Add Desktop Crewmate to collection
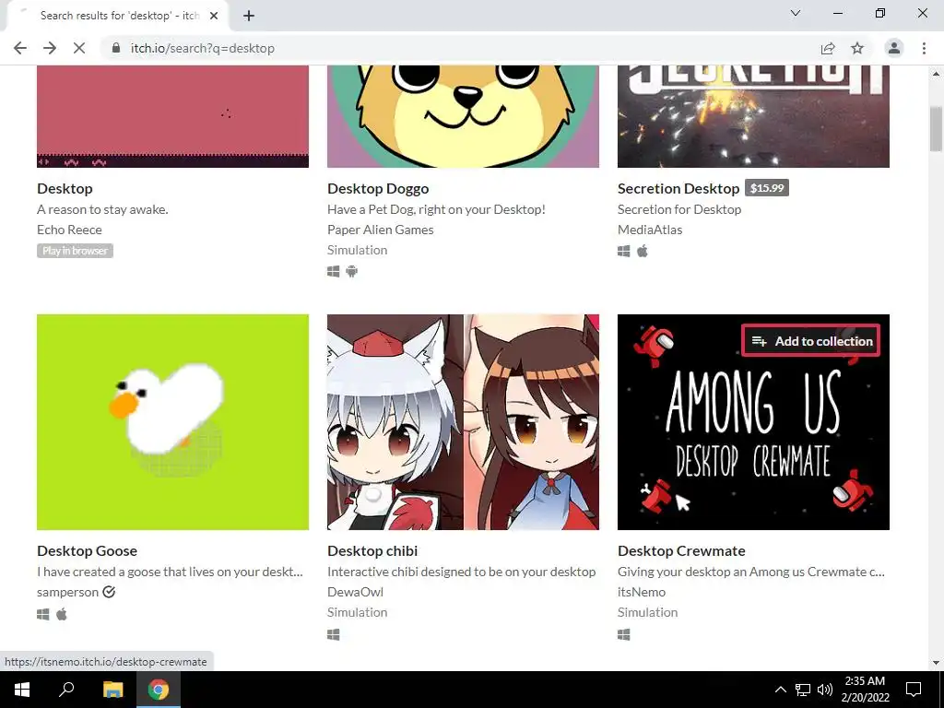Image resolution: width=944 pixels, height=708 pixels. (810, 341)
